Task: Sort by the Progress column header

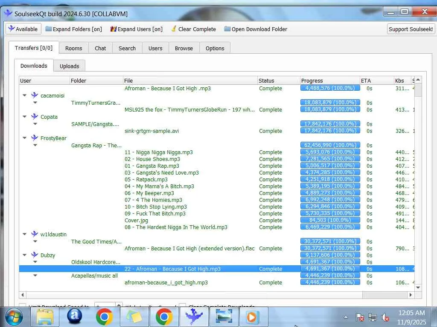Action: (330, 80)
